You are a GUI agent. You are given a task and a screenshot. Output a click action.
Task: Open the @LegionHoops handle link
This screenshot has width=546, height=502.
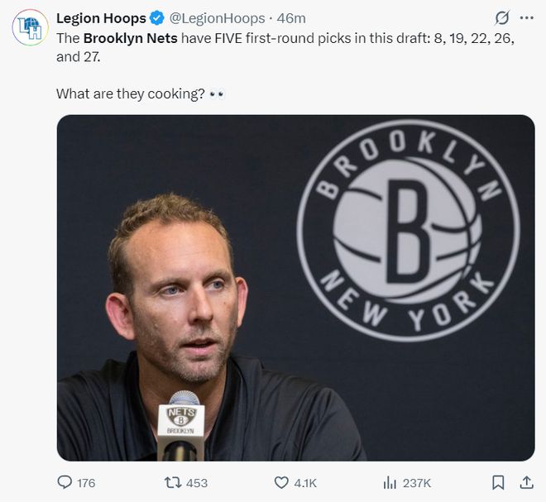[x=217, y=17]
